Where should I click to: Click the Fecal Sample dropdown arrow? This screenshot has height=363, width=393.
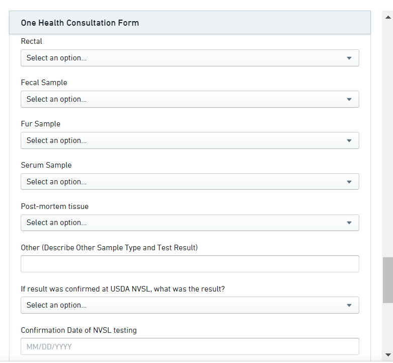click(x=349, y=99)
